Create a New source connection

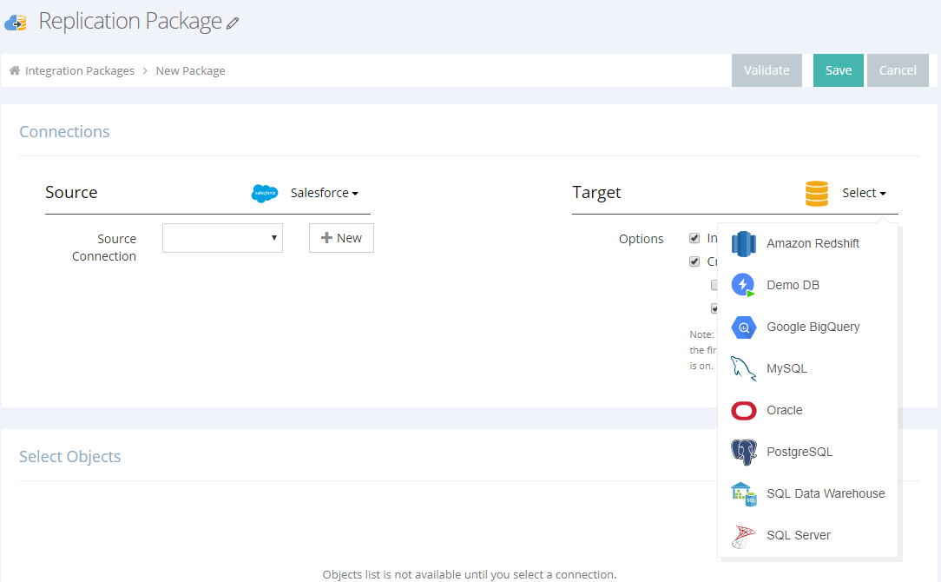click(341, 238)
